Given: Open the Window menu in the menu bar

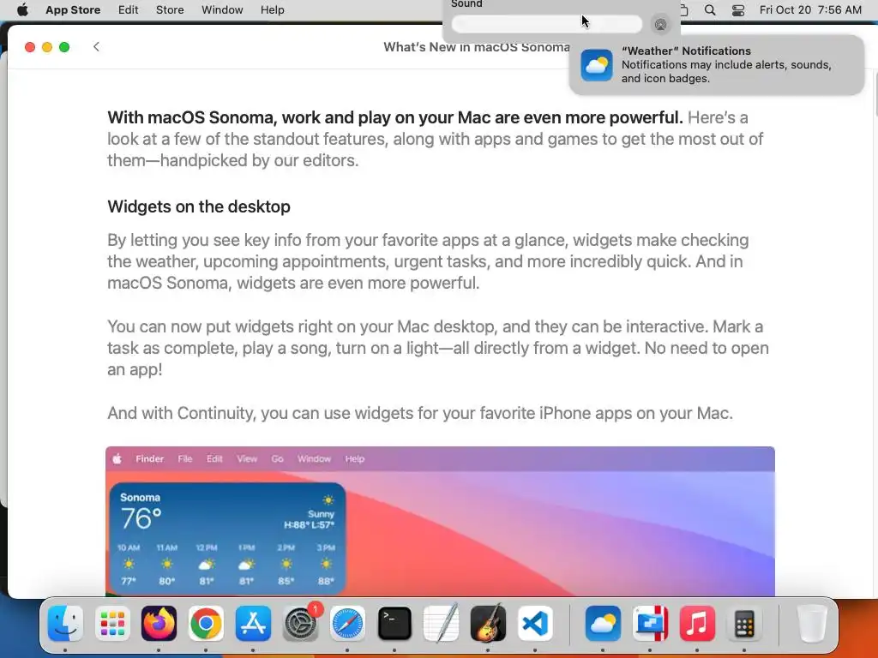Looking at the screenshot, I should [x=222, y=10].
